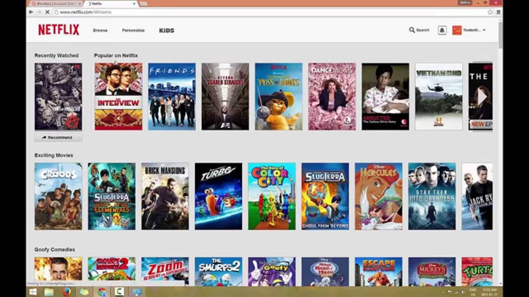Open Beyond Scared Straight poster

click(225, 97)
